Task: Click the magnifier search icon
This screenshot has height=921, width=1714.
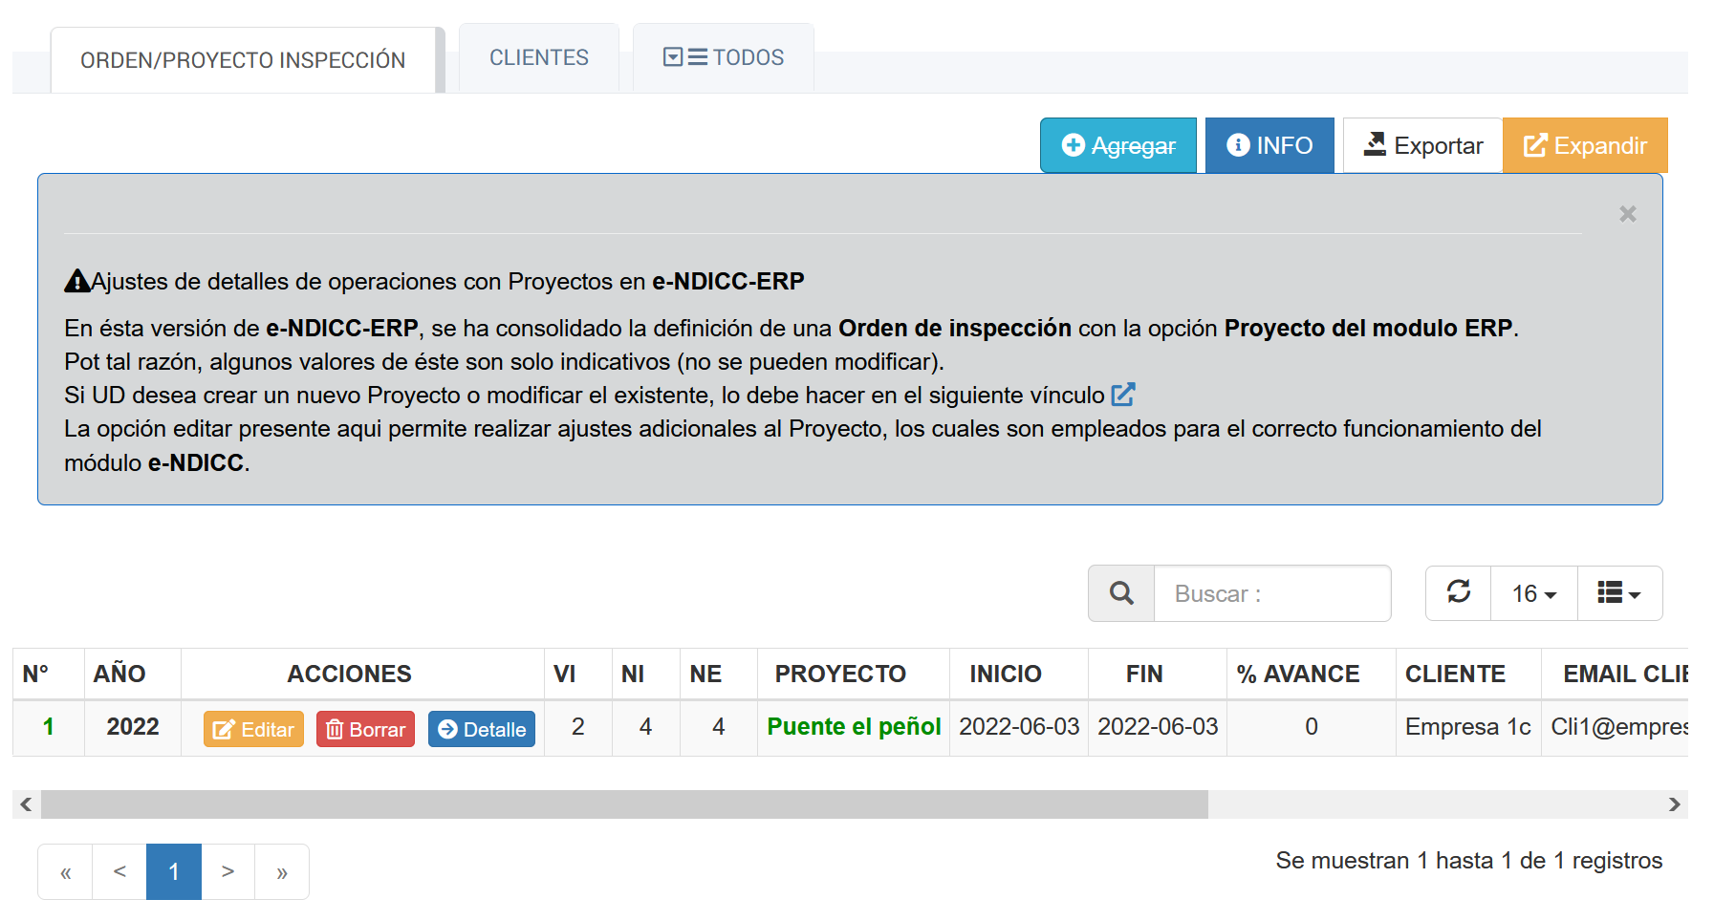Action: (x=1121, y=593)
